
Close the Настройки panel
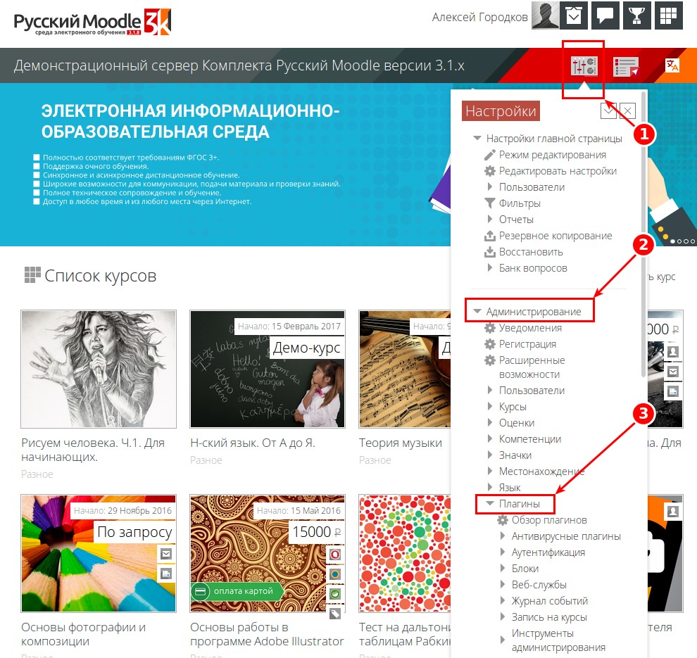(627, 110)
